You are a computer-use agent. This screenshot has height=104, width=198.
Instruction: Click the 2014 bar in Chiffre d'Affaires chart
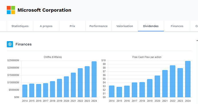pos(25,91)
